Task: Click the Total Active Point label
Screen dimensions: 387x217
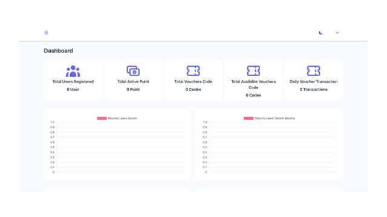Action: click(x=133, y=82)
